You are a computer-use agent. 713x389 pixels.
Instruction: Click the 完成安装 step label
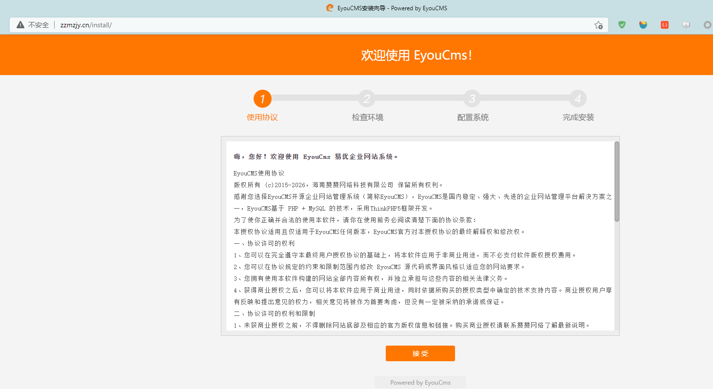coord(578,117)
